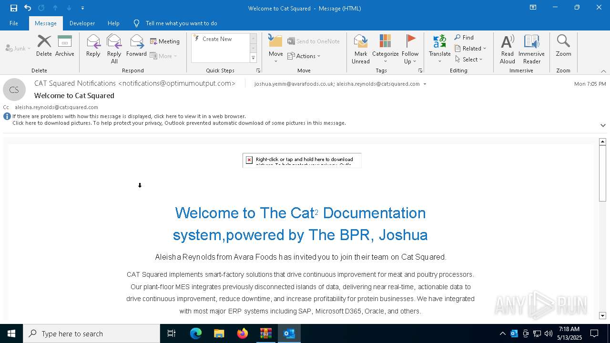Expand the Quick Steps gallery

tap(253, 58)
